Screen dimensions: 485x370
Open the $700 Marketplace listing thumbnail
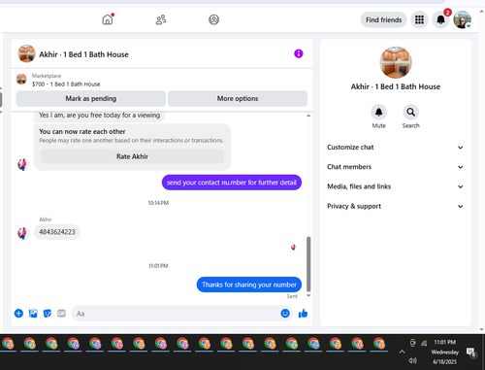pos(21,80)
